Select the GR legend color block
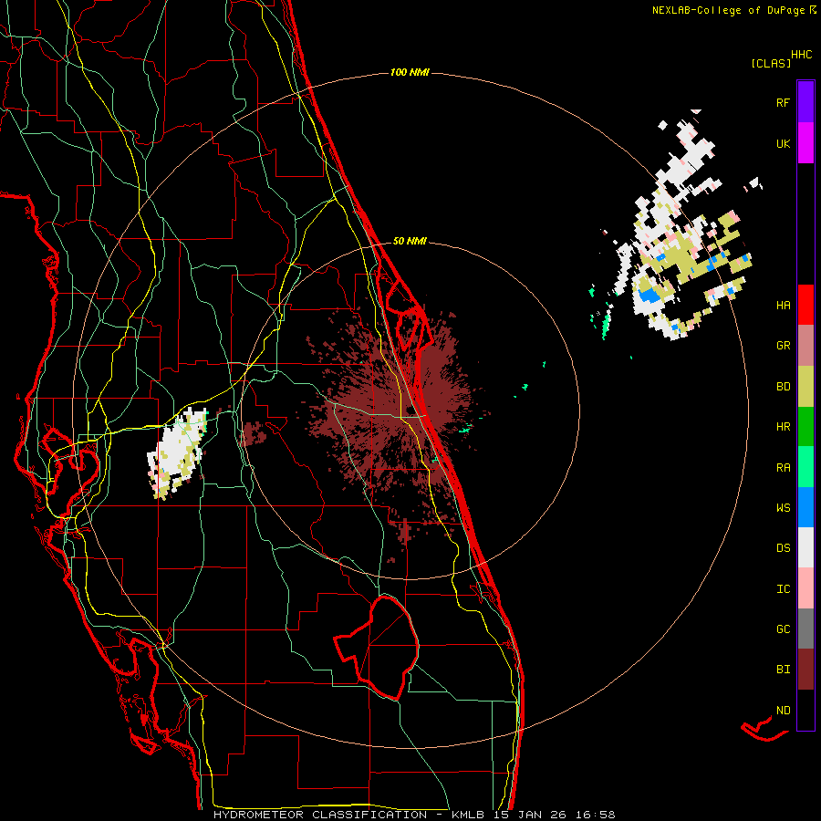 (805, 346)
